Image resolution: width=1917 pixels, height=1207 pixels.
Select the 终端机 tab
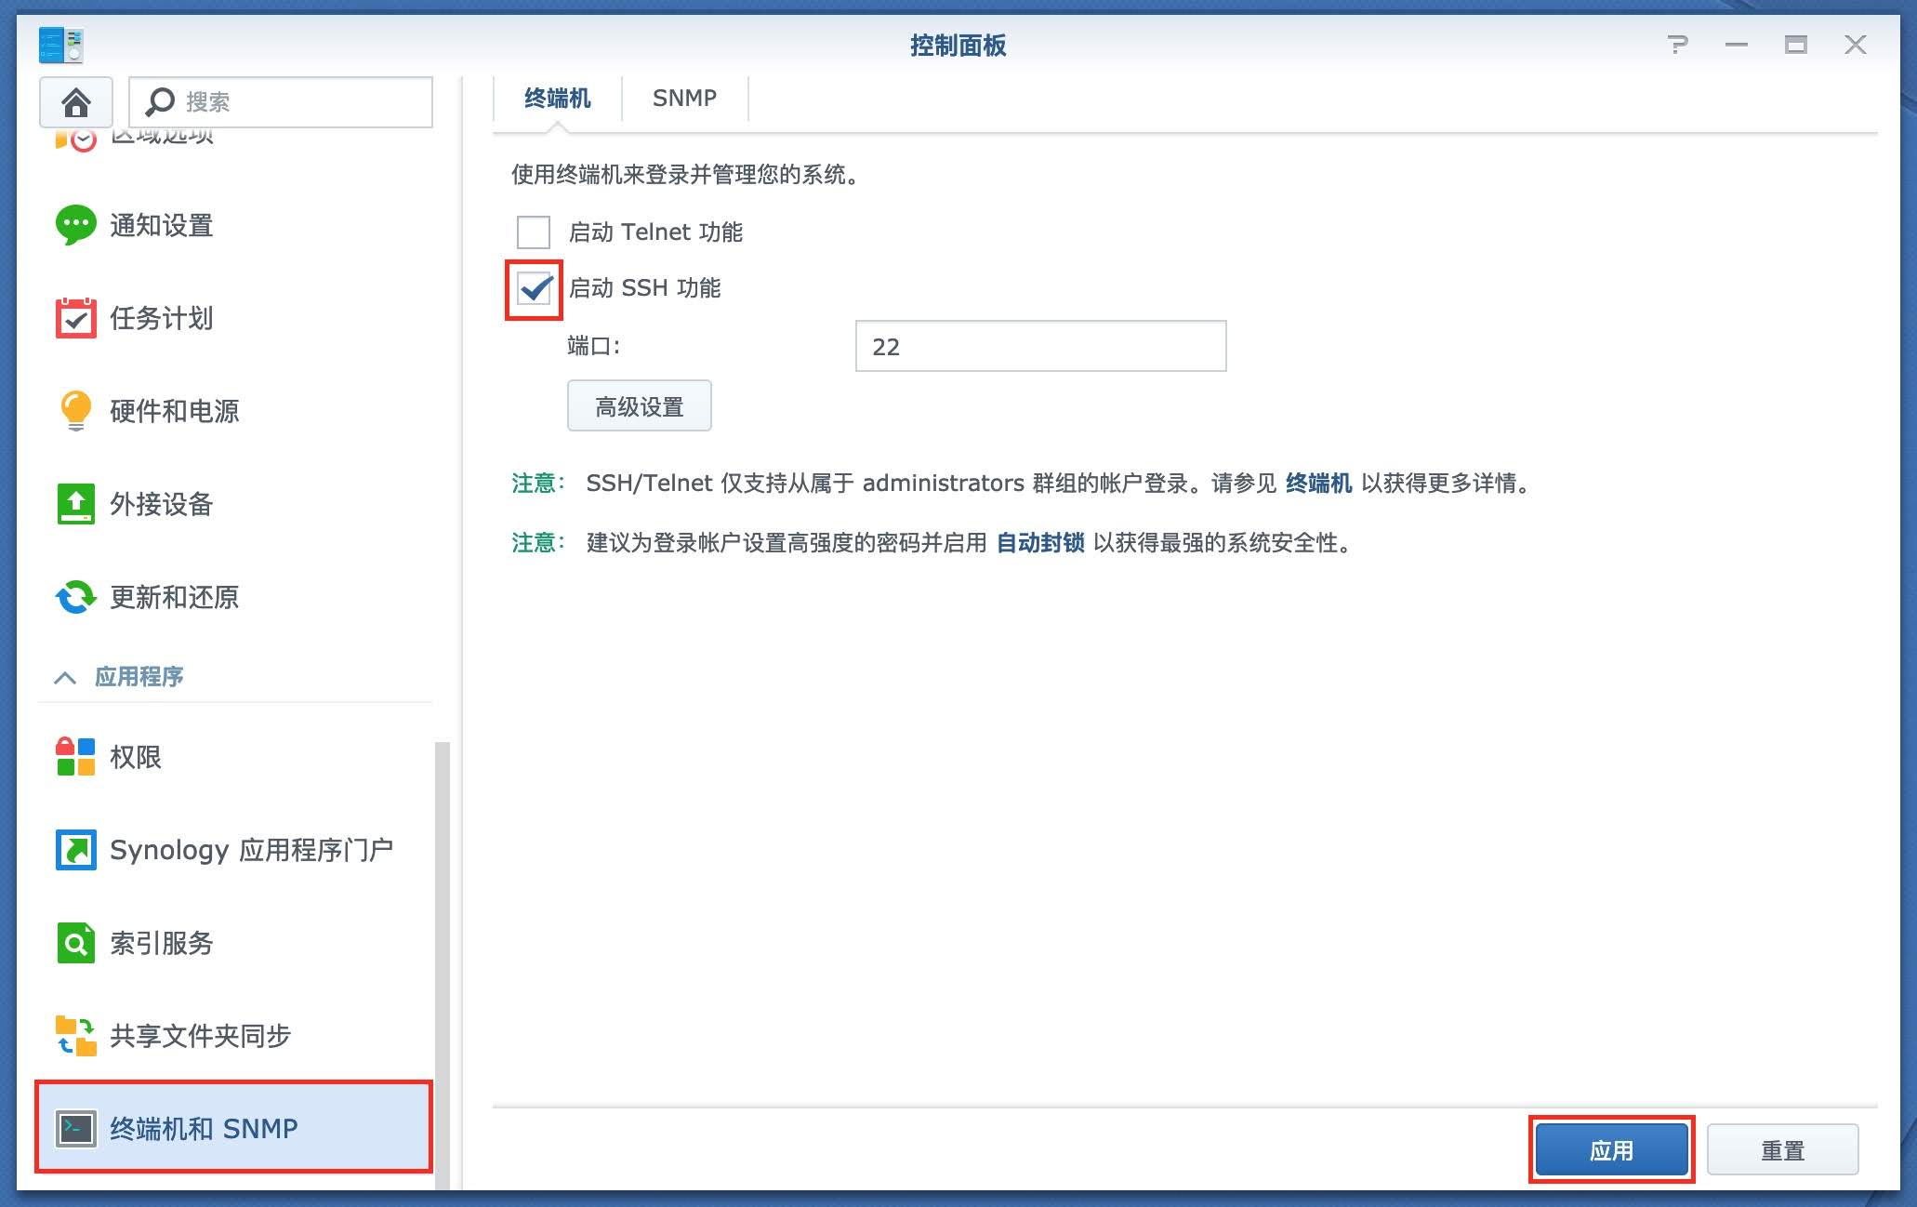coord(557,99)
